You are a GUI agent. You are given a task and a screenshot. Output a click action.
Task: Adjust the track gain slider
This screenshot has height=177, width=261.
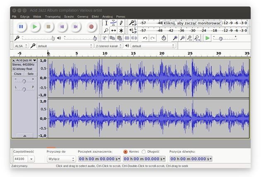pos(24,81)
